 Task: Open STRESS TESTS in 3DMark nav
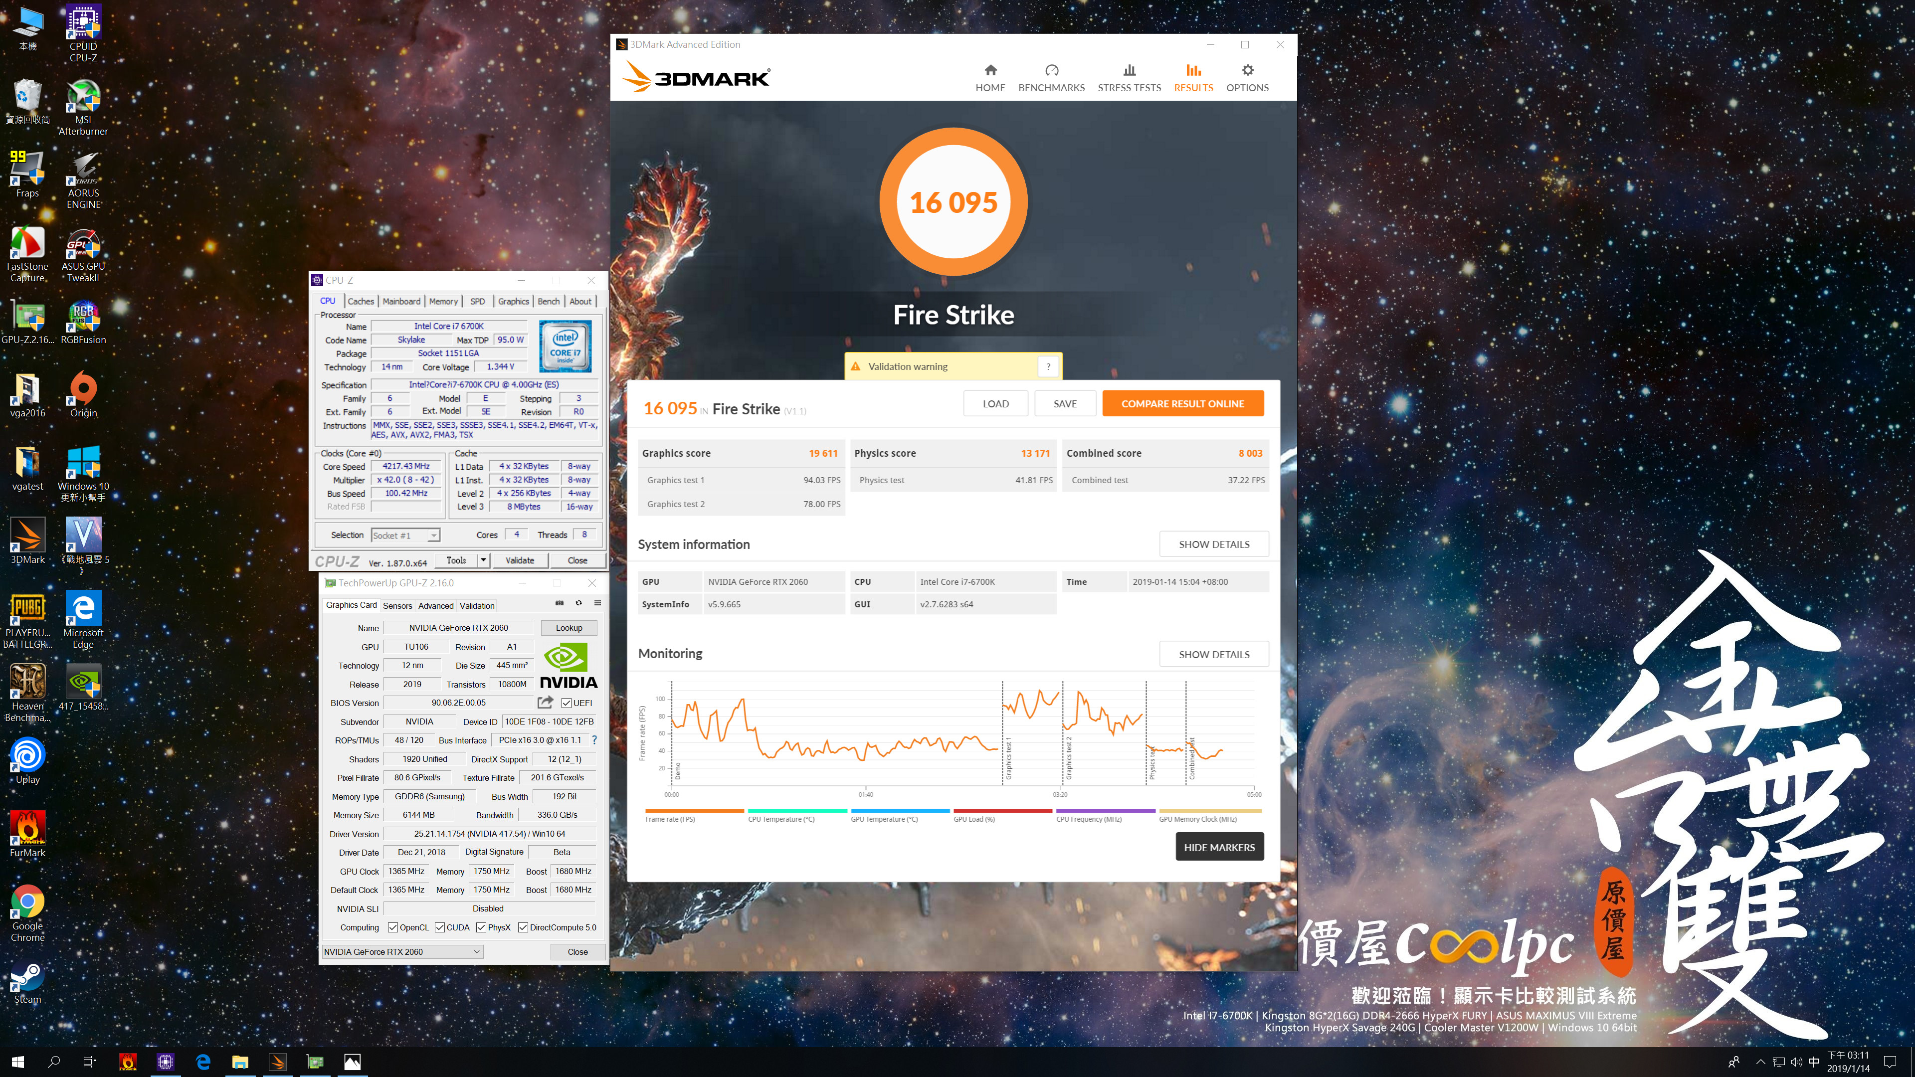coord(1129,78)
